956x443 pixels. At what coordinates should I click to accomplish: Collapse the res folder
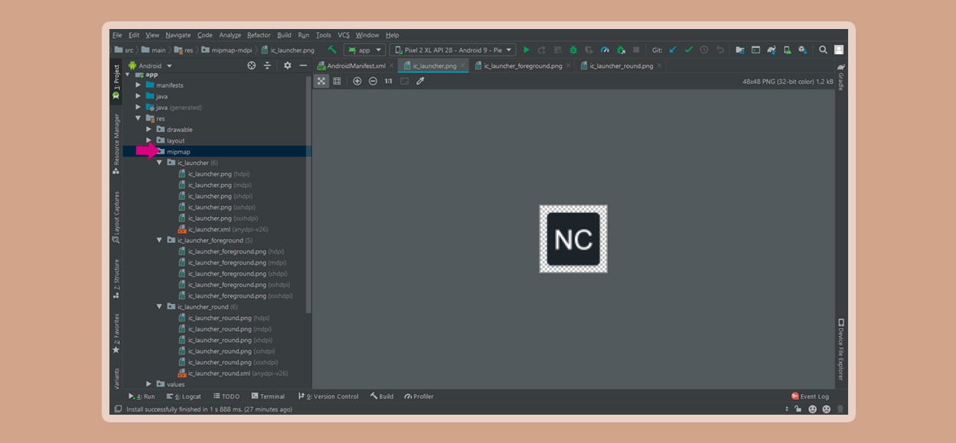(138, 118)
